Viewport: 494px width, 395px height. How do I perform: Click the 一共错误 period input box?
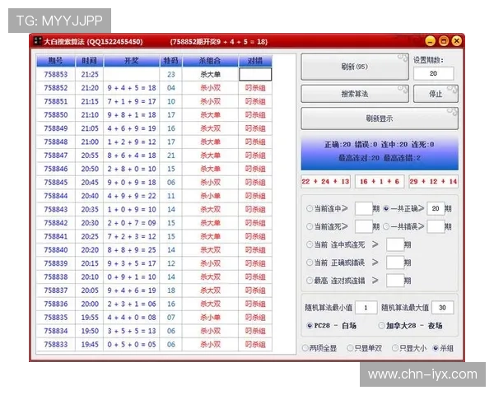pyautogui.click(x=436, y=226)
